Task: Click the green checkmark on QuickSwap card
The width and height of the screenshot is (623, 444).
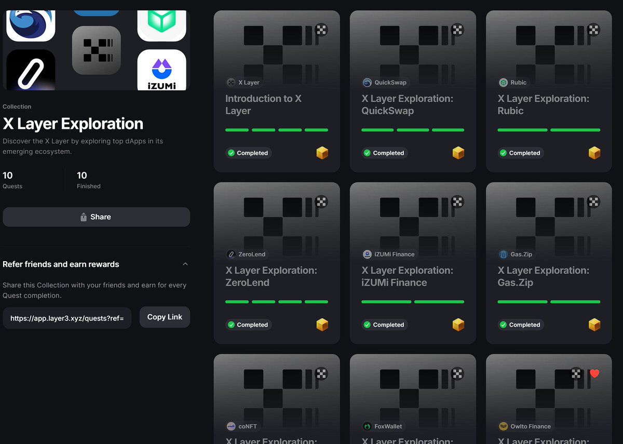Action: 367,153
